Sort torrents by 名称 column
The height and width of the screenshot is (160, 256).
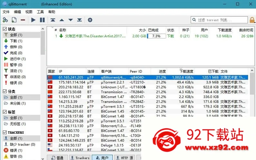pyautogui.click(x=92, y=30)
